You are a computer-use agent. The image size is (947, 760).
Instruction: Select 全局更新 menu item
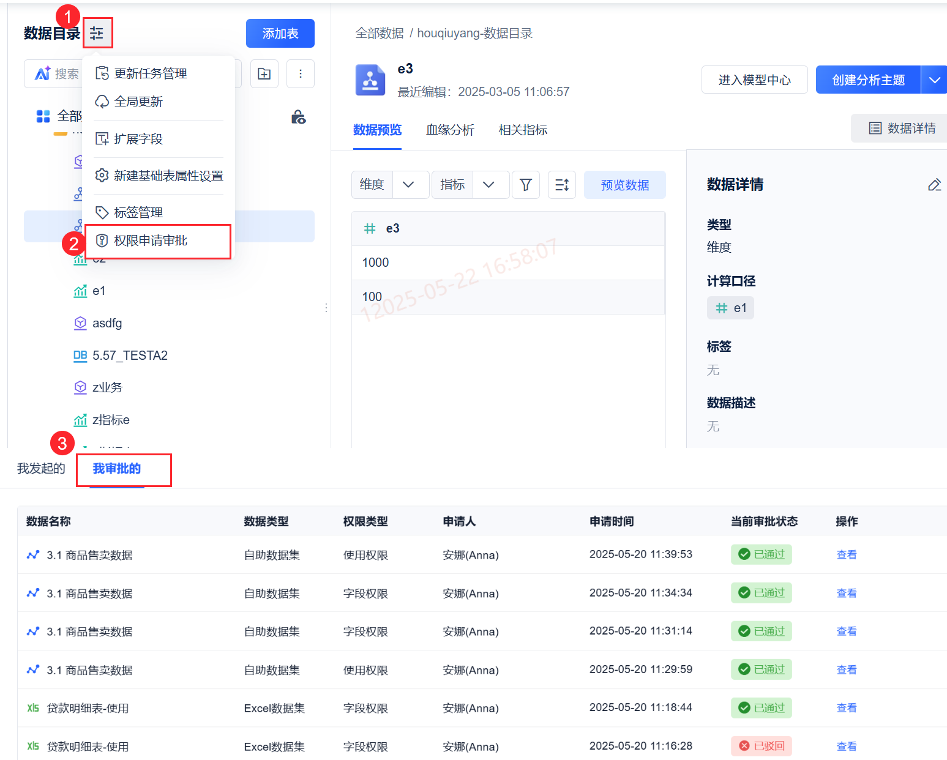[159, 102]
